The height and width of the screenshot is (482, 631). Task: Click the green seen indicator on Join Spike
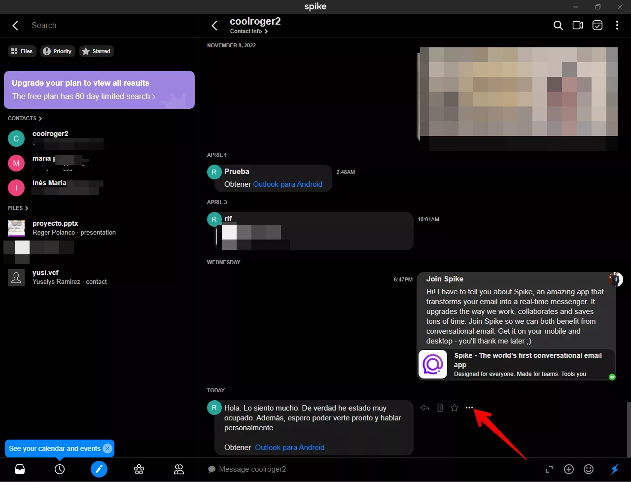tap(612, 377)
